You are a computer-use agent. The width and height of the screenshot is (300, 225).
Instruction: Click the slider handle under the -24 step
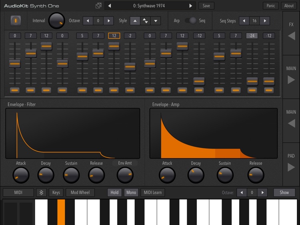click(252, 81)
